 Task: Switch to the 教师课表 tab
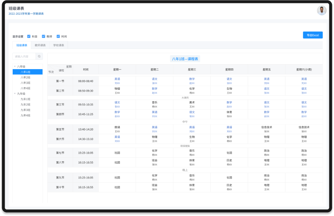40,45
